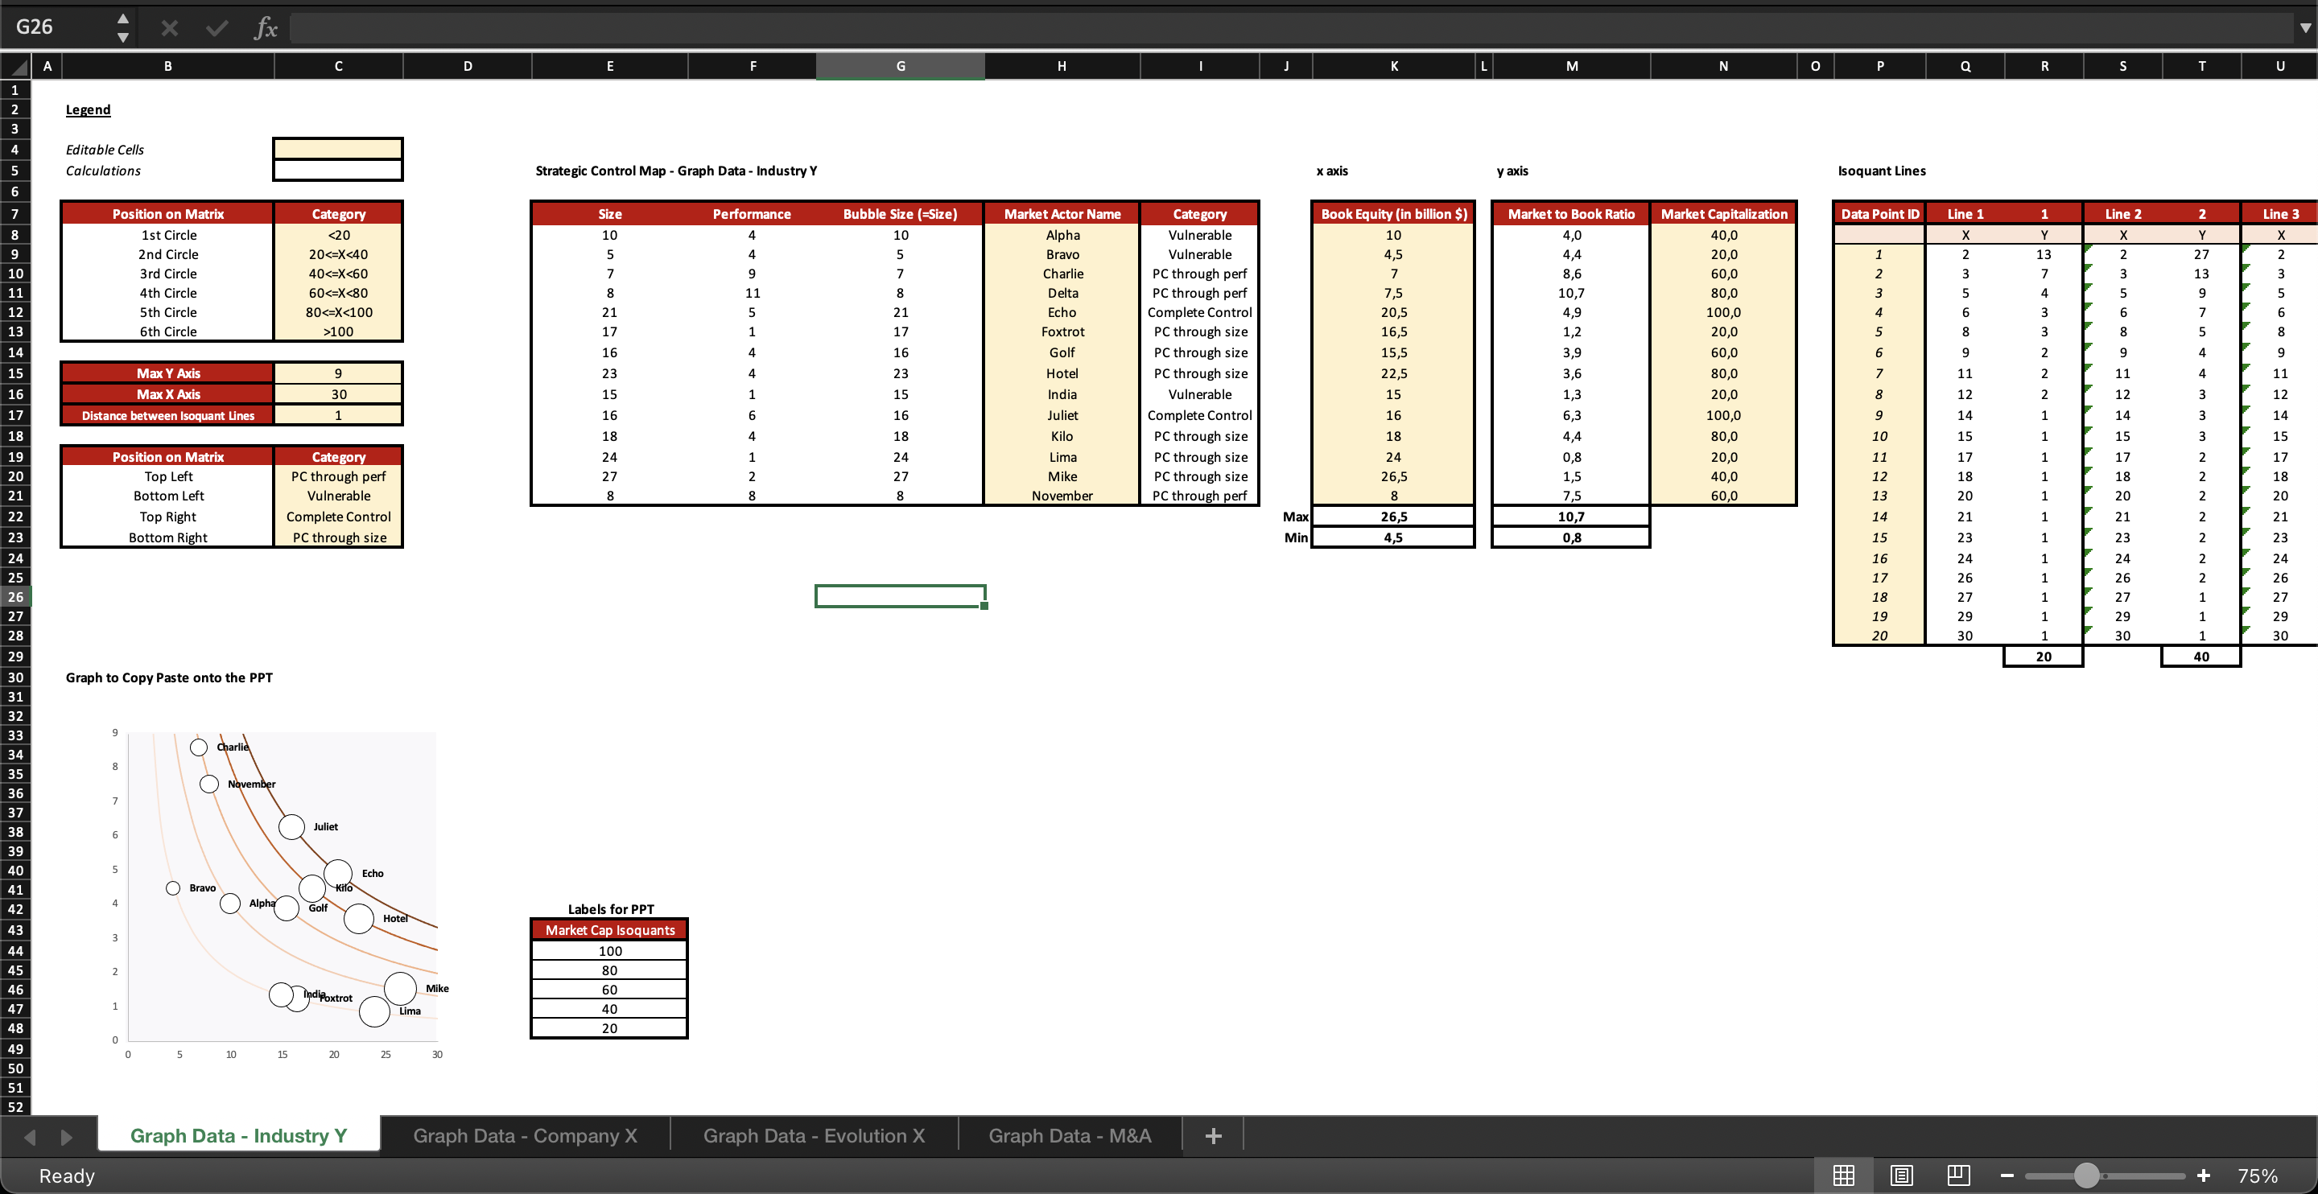Click the Charlie bubble in chart
Screen dimensions: 2318x1194
pyautogui.click(x=199, y=747)
